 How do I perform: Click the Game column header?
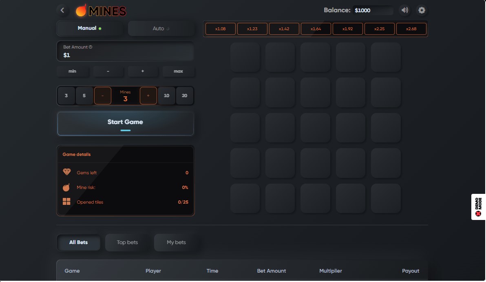coord(72,271)
